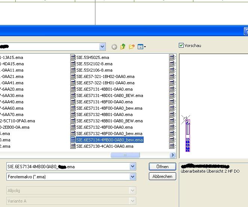The height and width of the screenshot is (207, 248).
Task: Select file name SIE.6ES7132-4BF00-0AA0_bew.ema
Action: pos(109,134)
